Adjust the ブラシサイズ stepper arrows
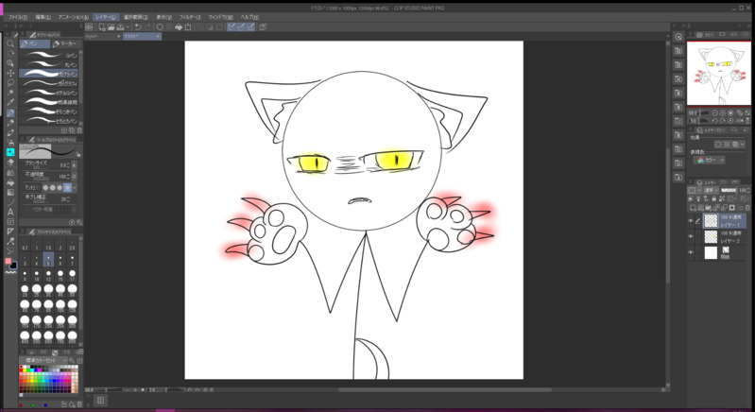 click(68, 165)
